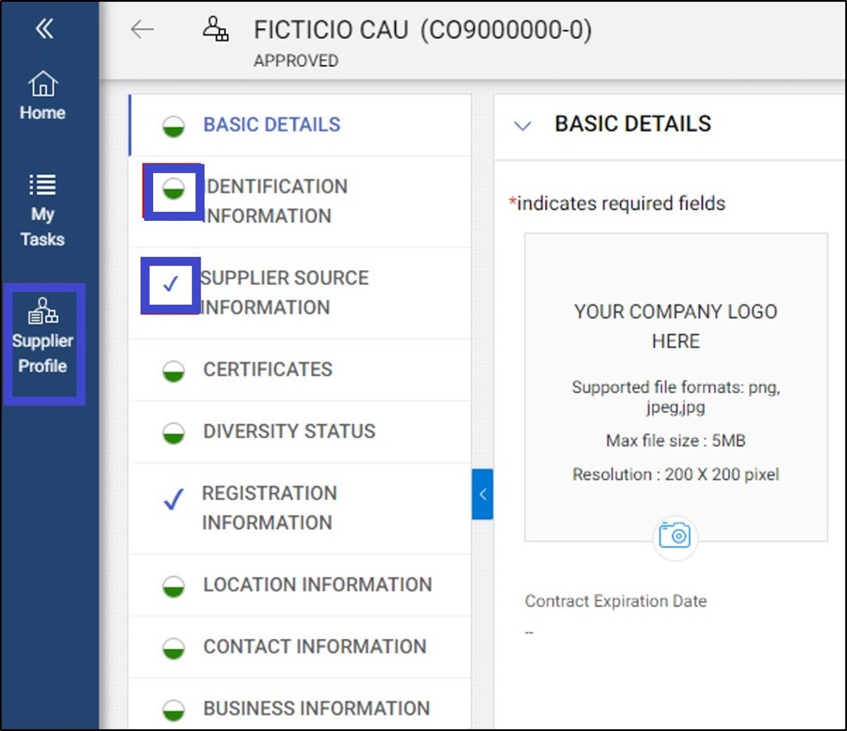Click Contract Expiration Date field value

click(530, 632)
